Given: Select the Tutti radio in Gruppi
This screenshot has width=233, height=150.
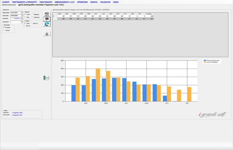Looking at the screenshot, I should [x=25, y=23].
